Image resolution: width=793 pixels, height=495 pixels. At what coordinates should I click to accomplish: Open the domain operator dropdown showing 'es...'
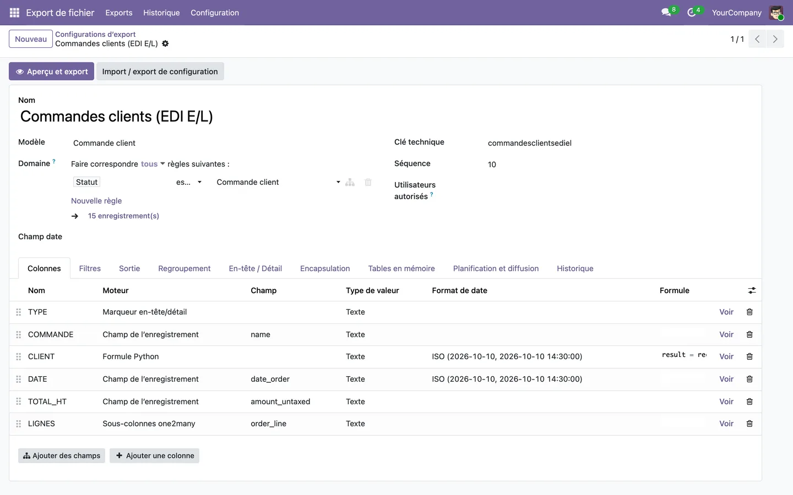click(189, 182)
